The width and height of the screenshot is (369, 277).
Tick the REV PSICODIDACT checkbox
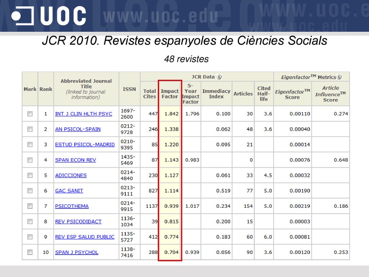(x=30, y=221)
